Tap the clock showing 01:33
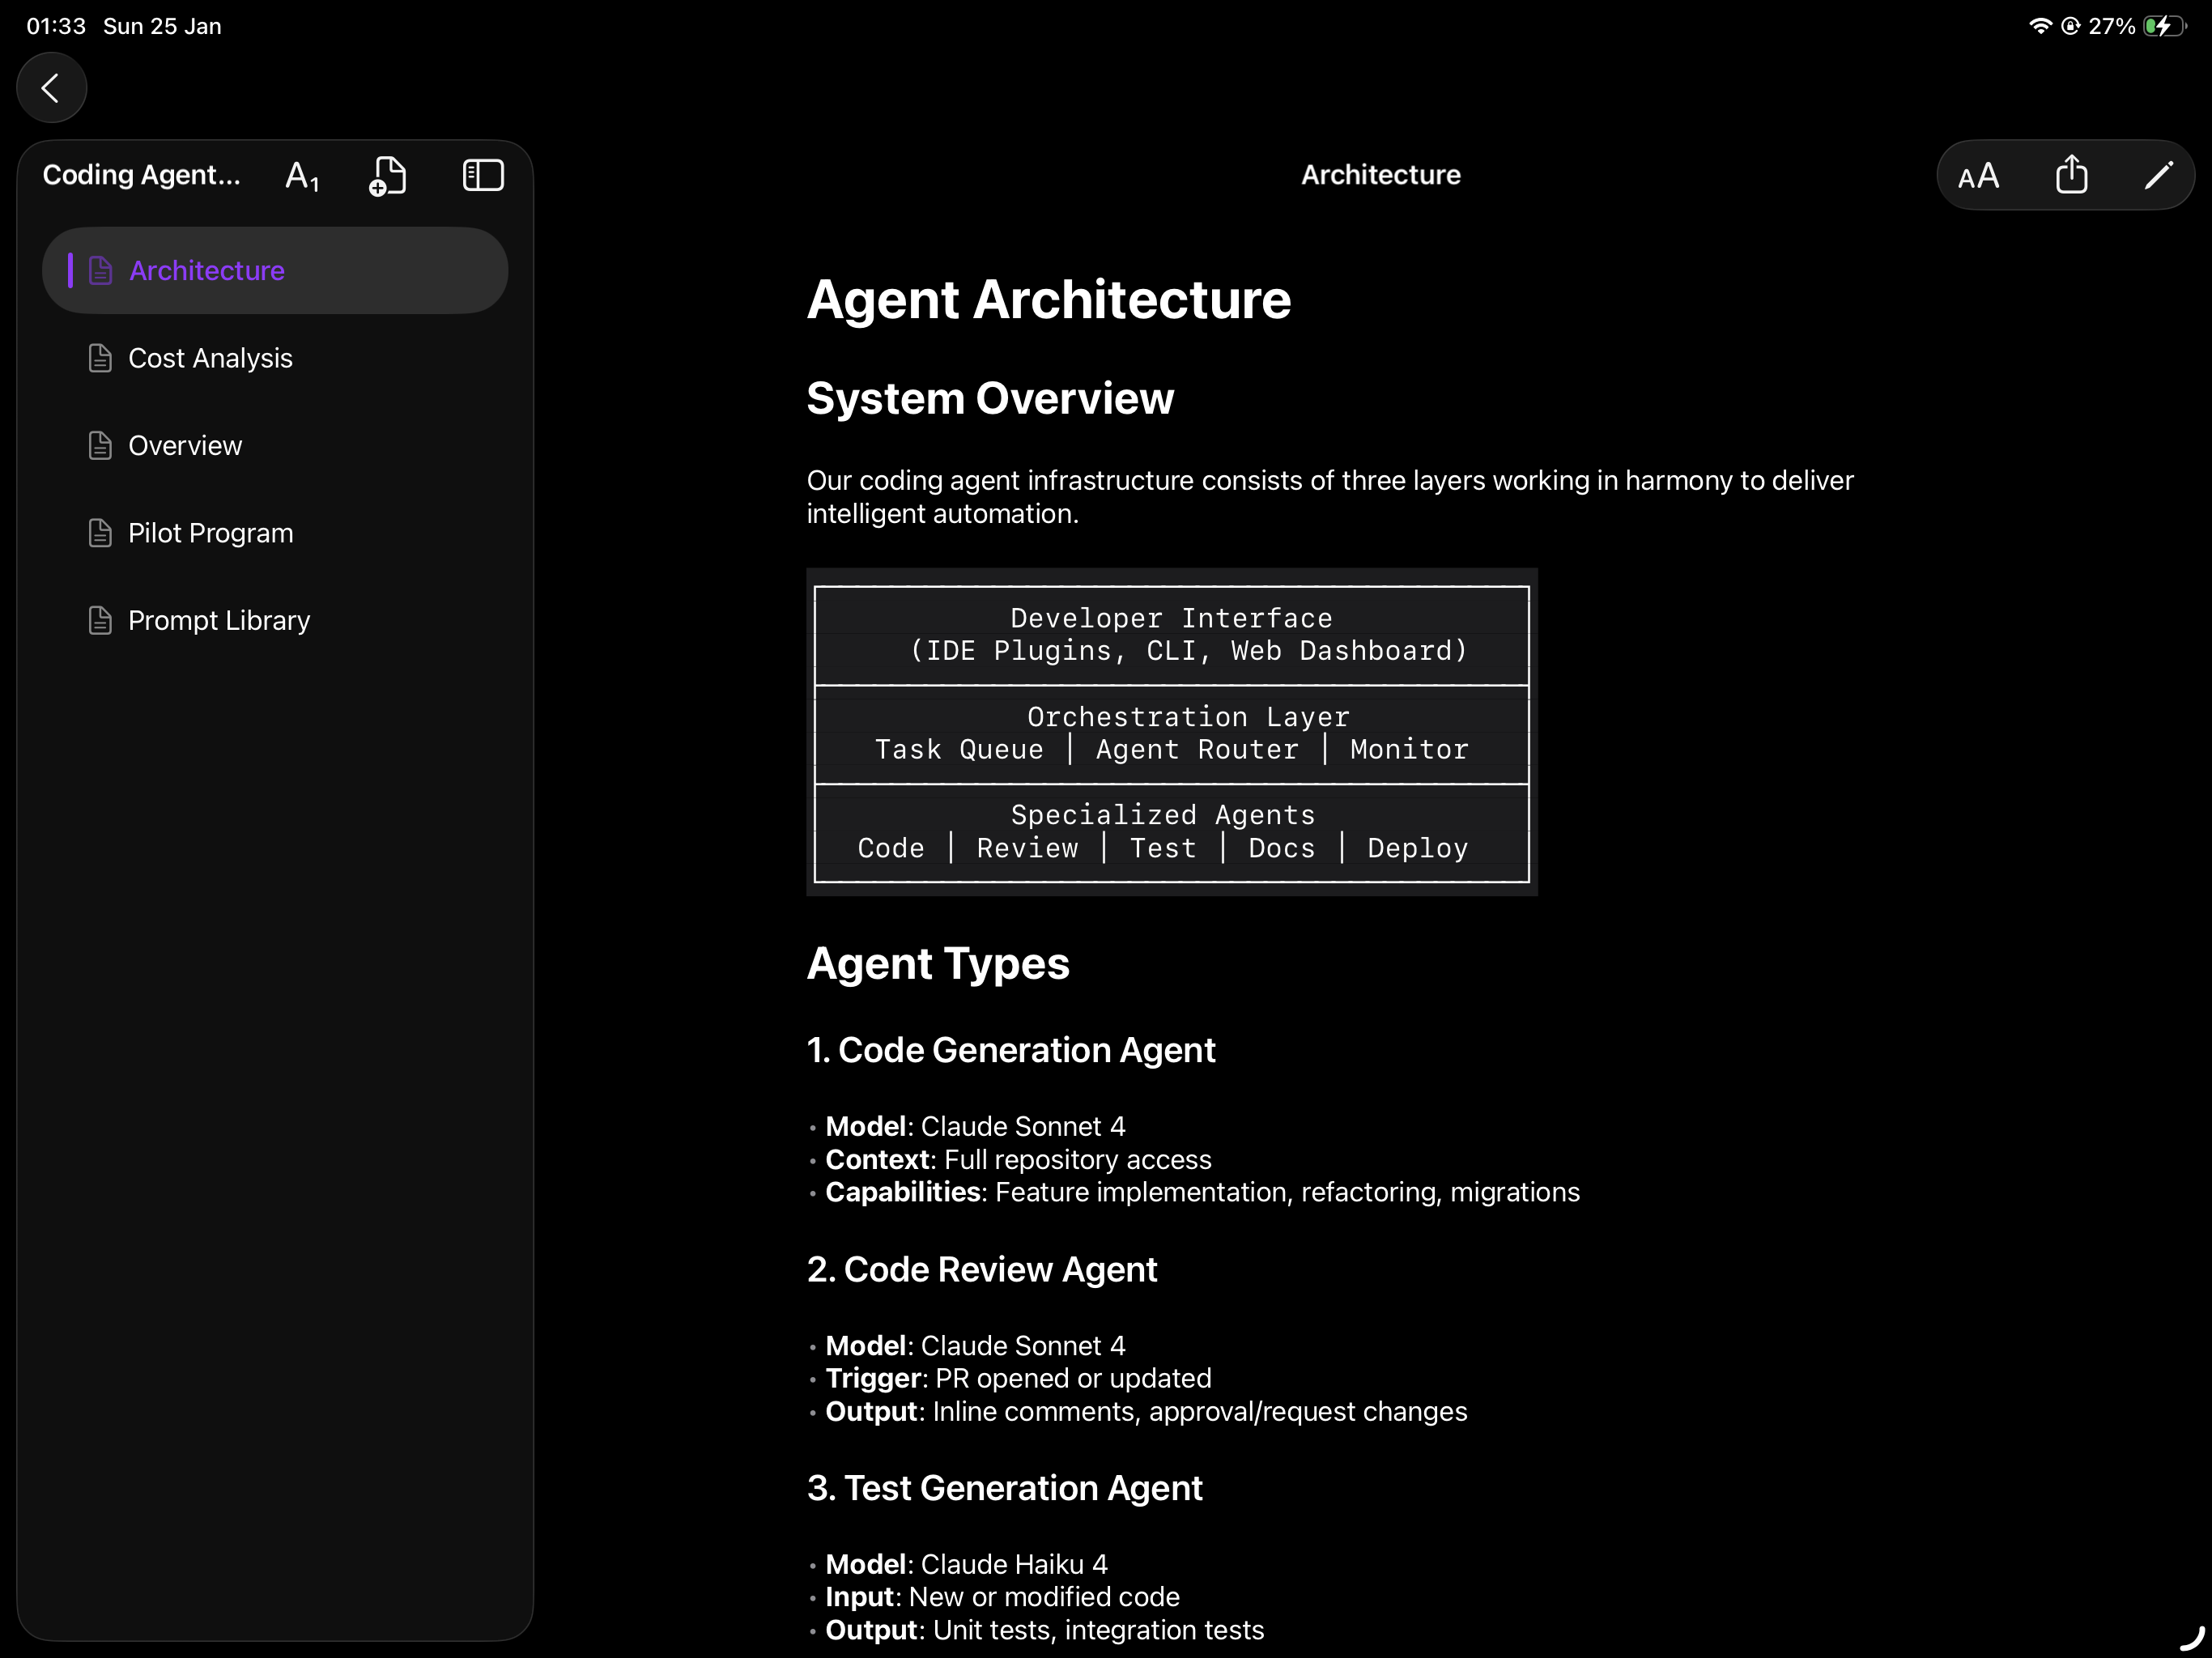The image size is (2212, 1658). click(x=56, y=26)
